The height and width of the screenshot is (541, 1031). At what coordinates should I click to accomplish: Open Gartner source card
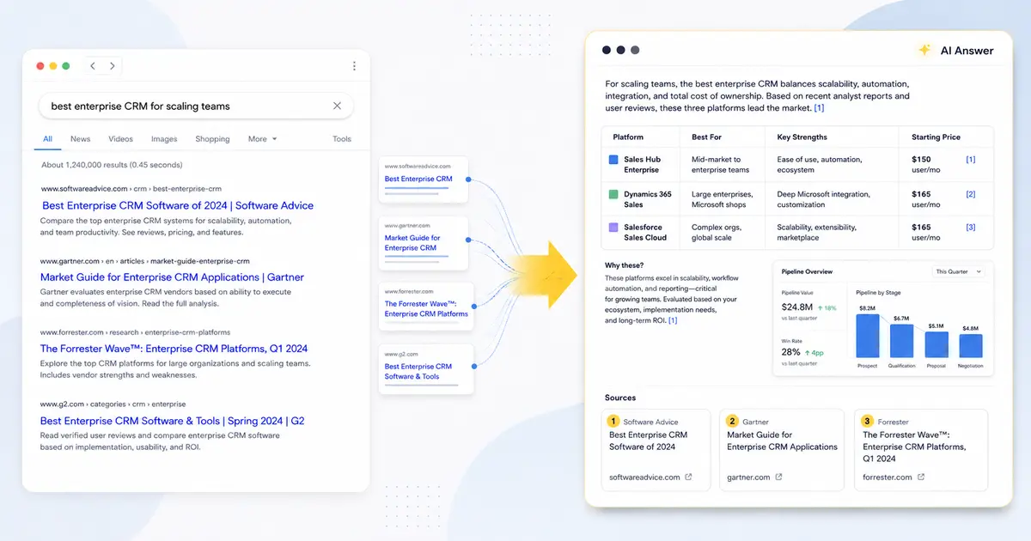click(x=782, y=449)
